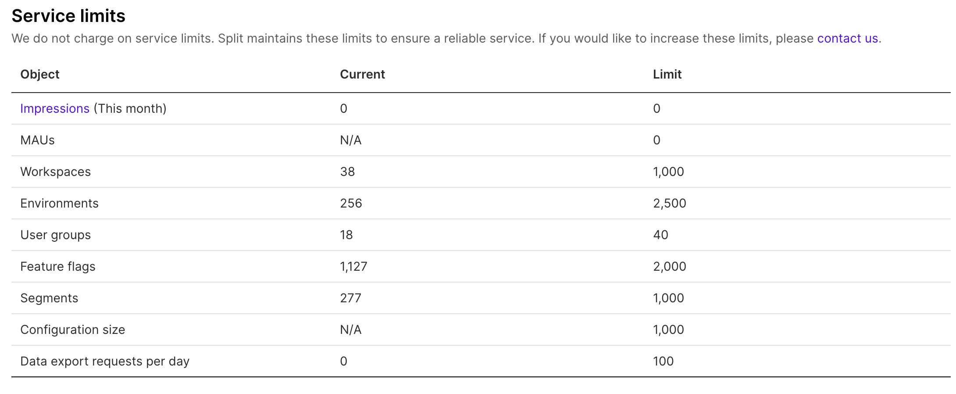Click the Feature flags current value 1,127
The height and width of the screenshot is (394, 956).
[353, 266]
